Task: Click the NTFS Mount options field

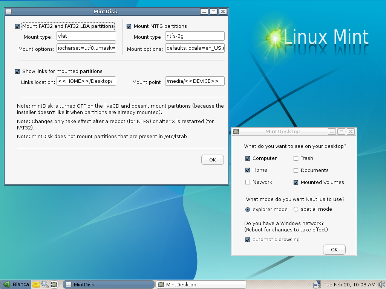Action: point(195,48)
